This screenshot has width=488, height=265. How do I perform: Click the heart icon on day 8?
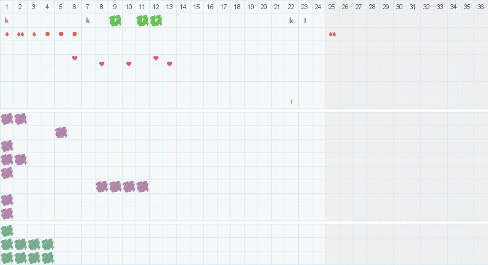point(102,64)
